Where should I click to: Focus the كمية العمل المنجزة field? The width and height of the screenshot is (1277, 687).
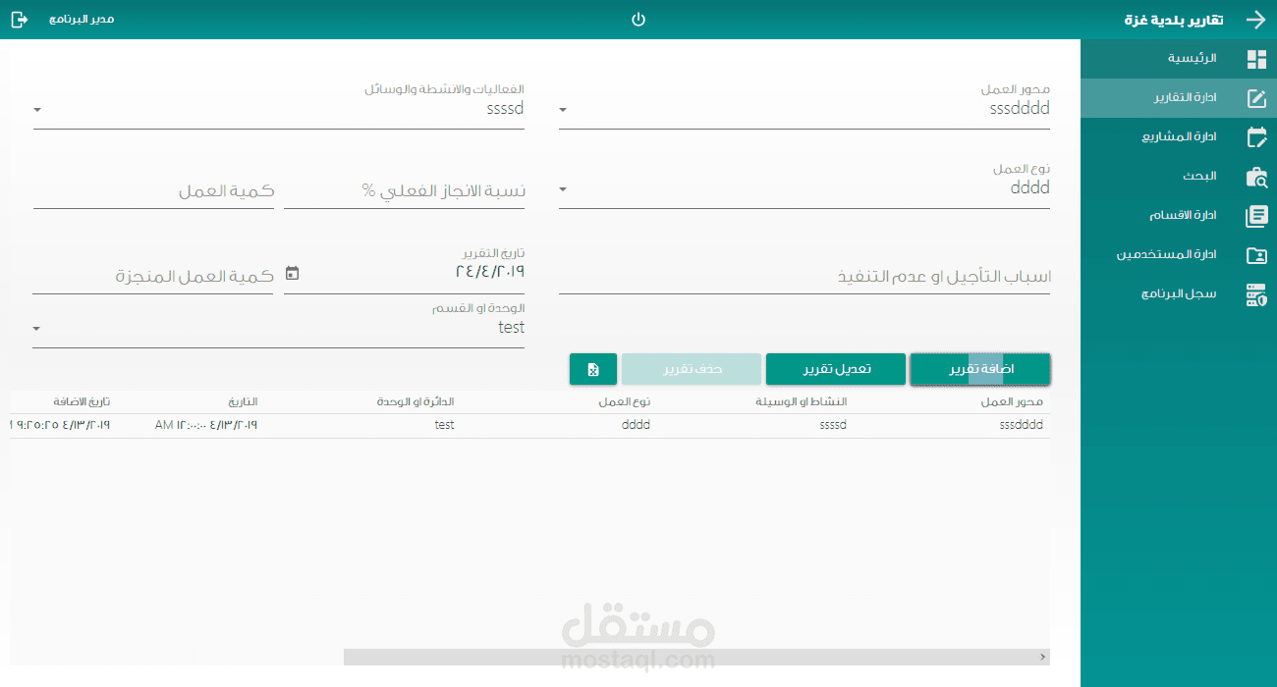coord(153,277)
